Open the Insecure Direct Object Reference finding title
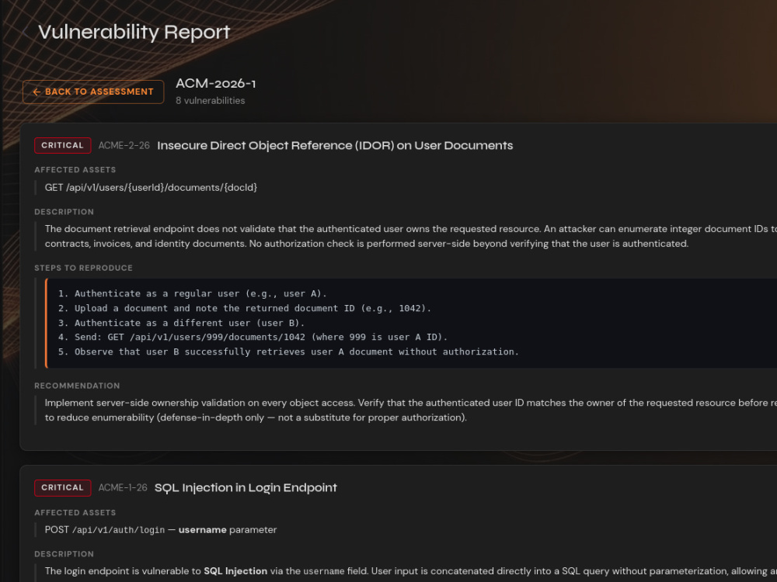This screenshot has height=582, width=777. click(335, 146)
